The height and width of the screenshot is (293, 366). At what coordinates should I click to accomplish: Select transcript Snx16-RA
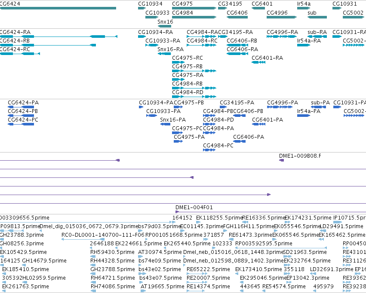pyautogui.click(x=164, y=54)
